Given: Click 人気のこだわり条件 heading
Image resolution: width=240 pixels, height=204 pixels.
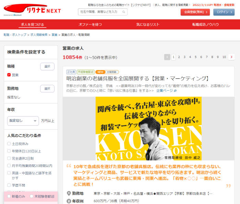Looking at the screenshot, I should pos(24,136).
